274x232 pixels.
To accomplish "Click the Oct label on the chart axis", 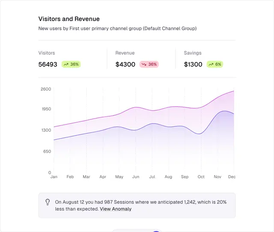I will coord(201,177).
